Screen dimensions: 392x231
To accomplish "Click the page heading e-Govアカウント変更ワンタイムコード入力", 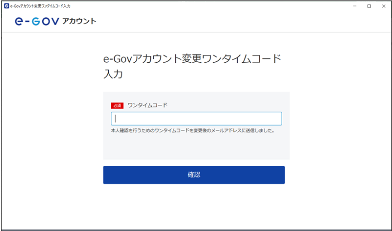I will point(192,66).
